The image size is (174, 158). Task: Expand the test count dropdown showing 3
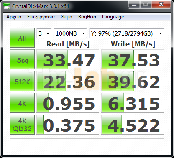click(44, 33)
